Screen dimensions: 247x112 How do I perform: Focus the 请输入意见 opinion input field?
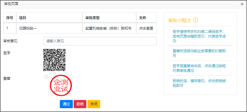pyautogui.click(x=100, y=41)
